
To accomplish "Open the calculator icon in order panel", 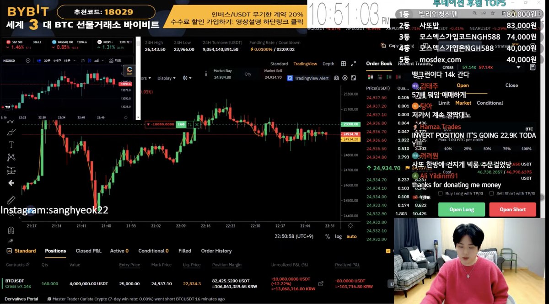I will (x=533, y=67).
